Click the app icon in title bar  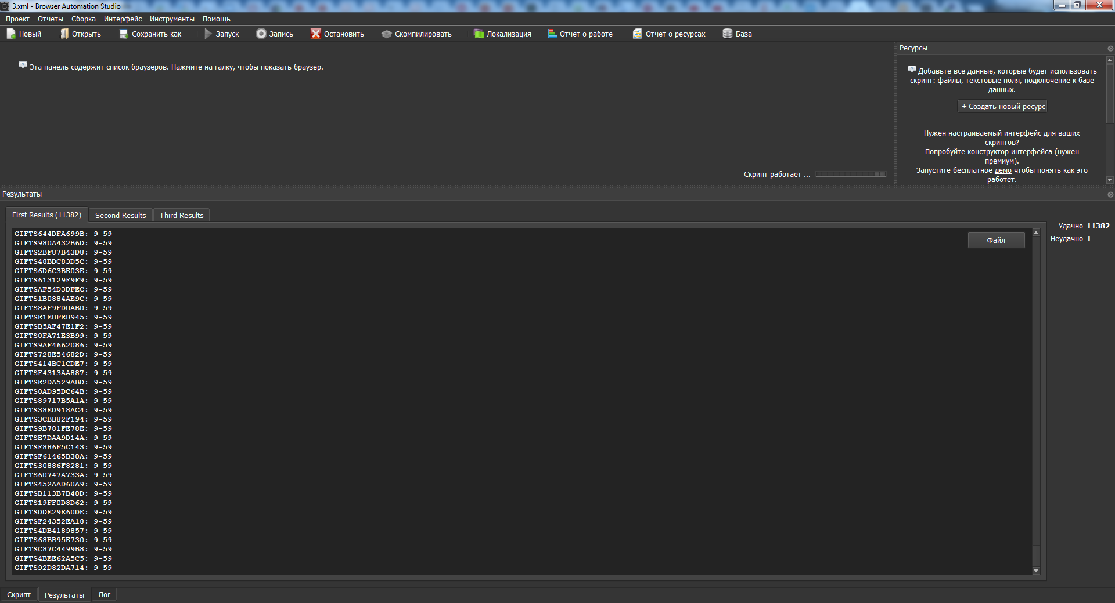pos(5,6)
